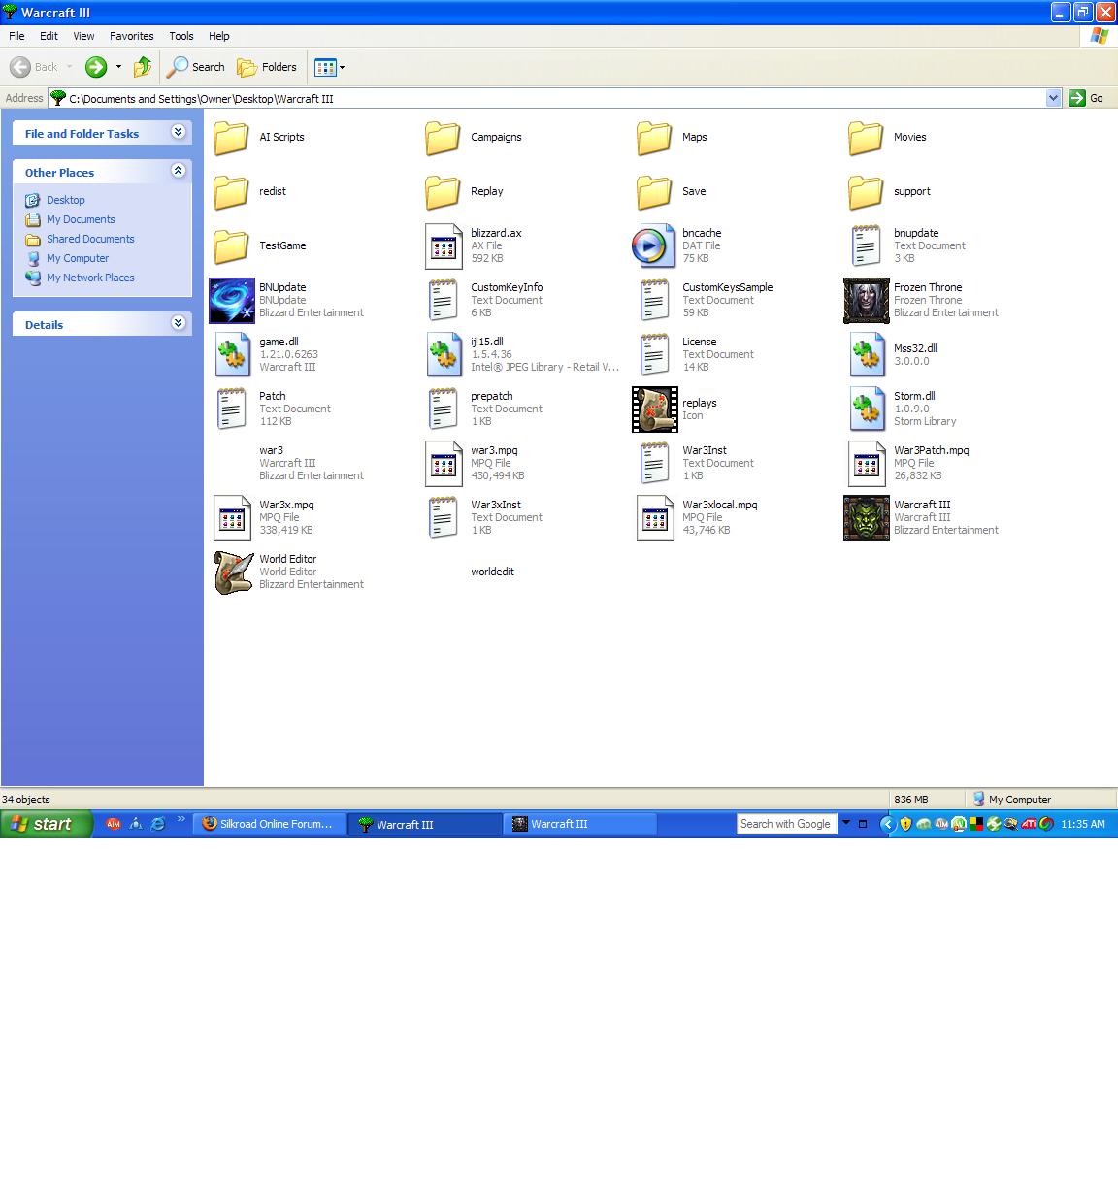
Task: Open the World Editor application icon
Action: (x=232, y=572)
